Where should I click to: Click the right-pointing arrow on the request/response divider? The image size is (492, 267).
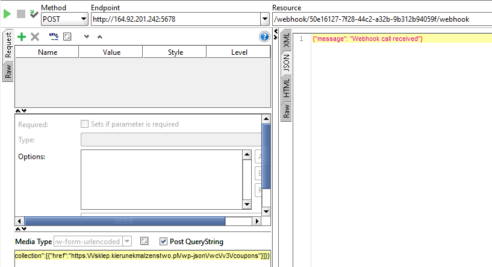tap(275, 37)
